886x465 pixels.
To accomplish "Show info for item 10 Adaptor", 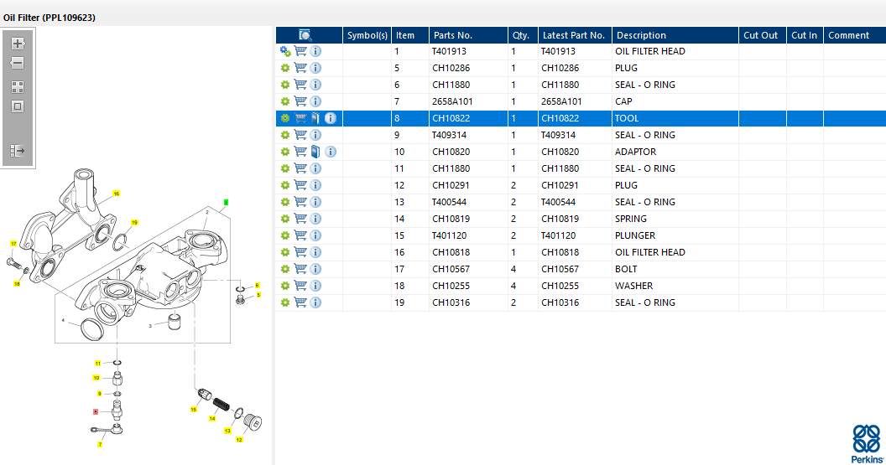I will (331, 152).
